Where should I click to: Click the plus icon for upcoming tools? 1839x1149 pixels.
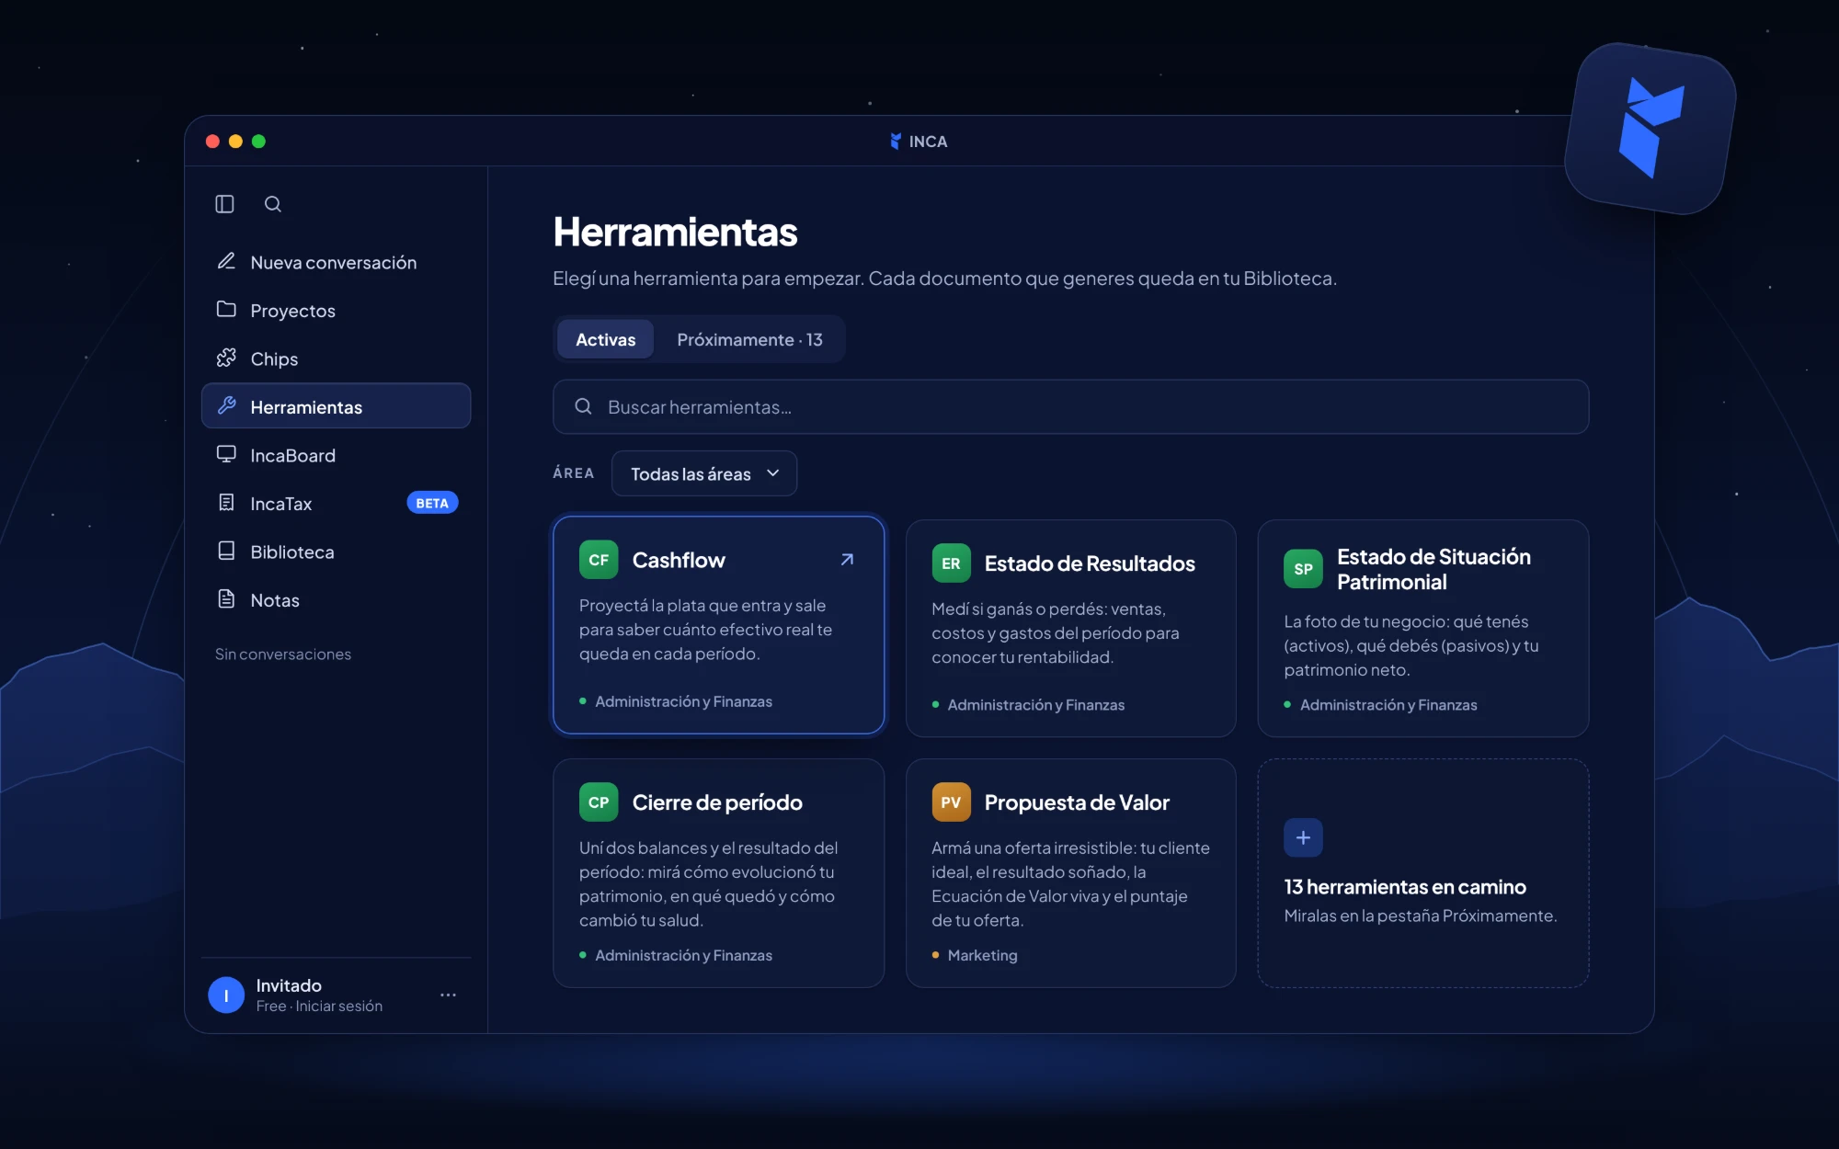coord(1303,837)
